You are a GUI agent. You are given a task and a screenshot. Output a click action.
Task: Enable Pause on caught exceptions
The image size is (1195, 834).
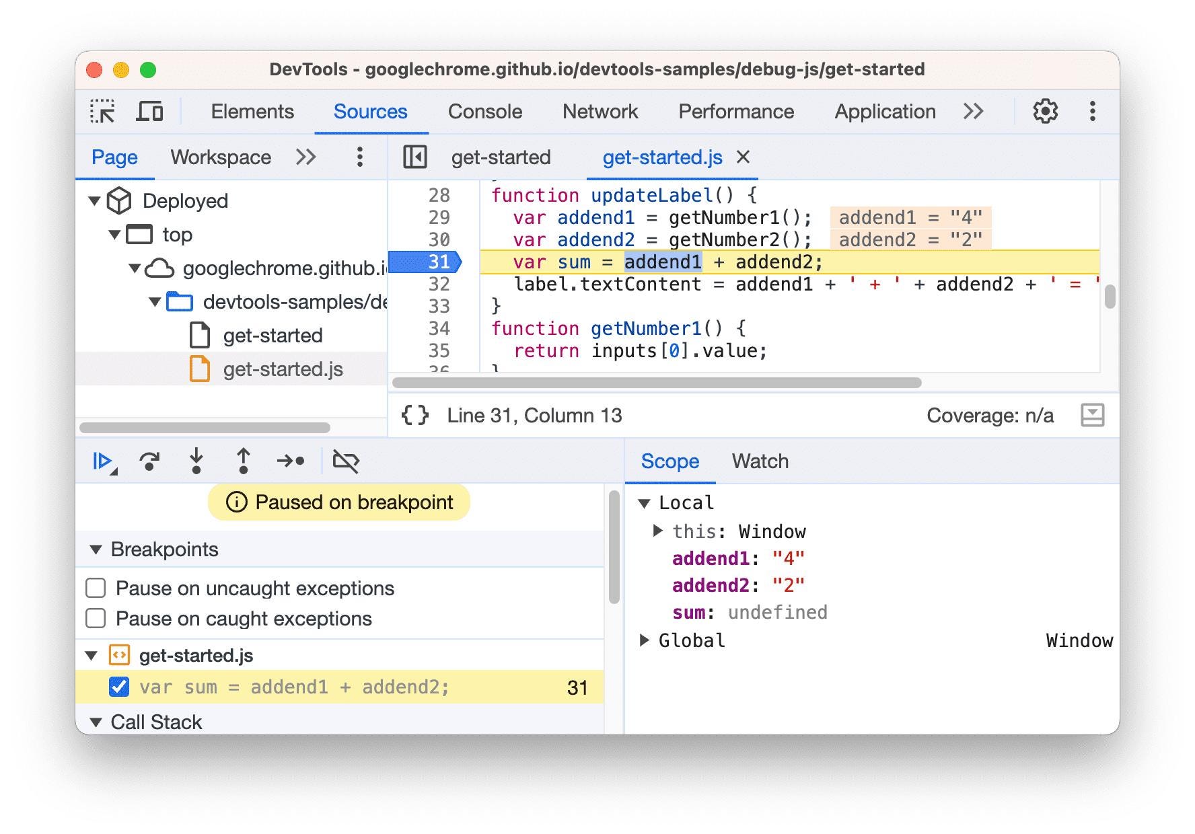tap(96, 619)
